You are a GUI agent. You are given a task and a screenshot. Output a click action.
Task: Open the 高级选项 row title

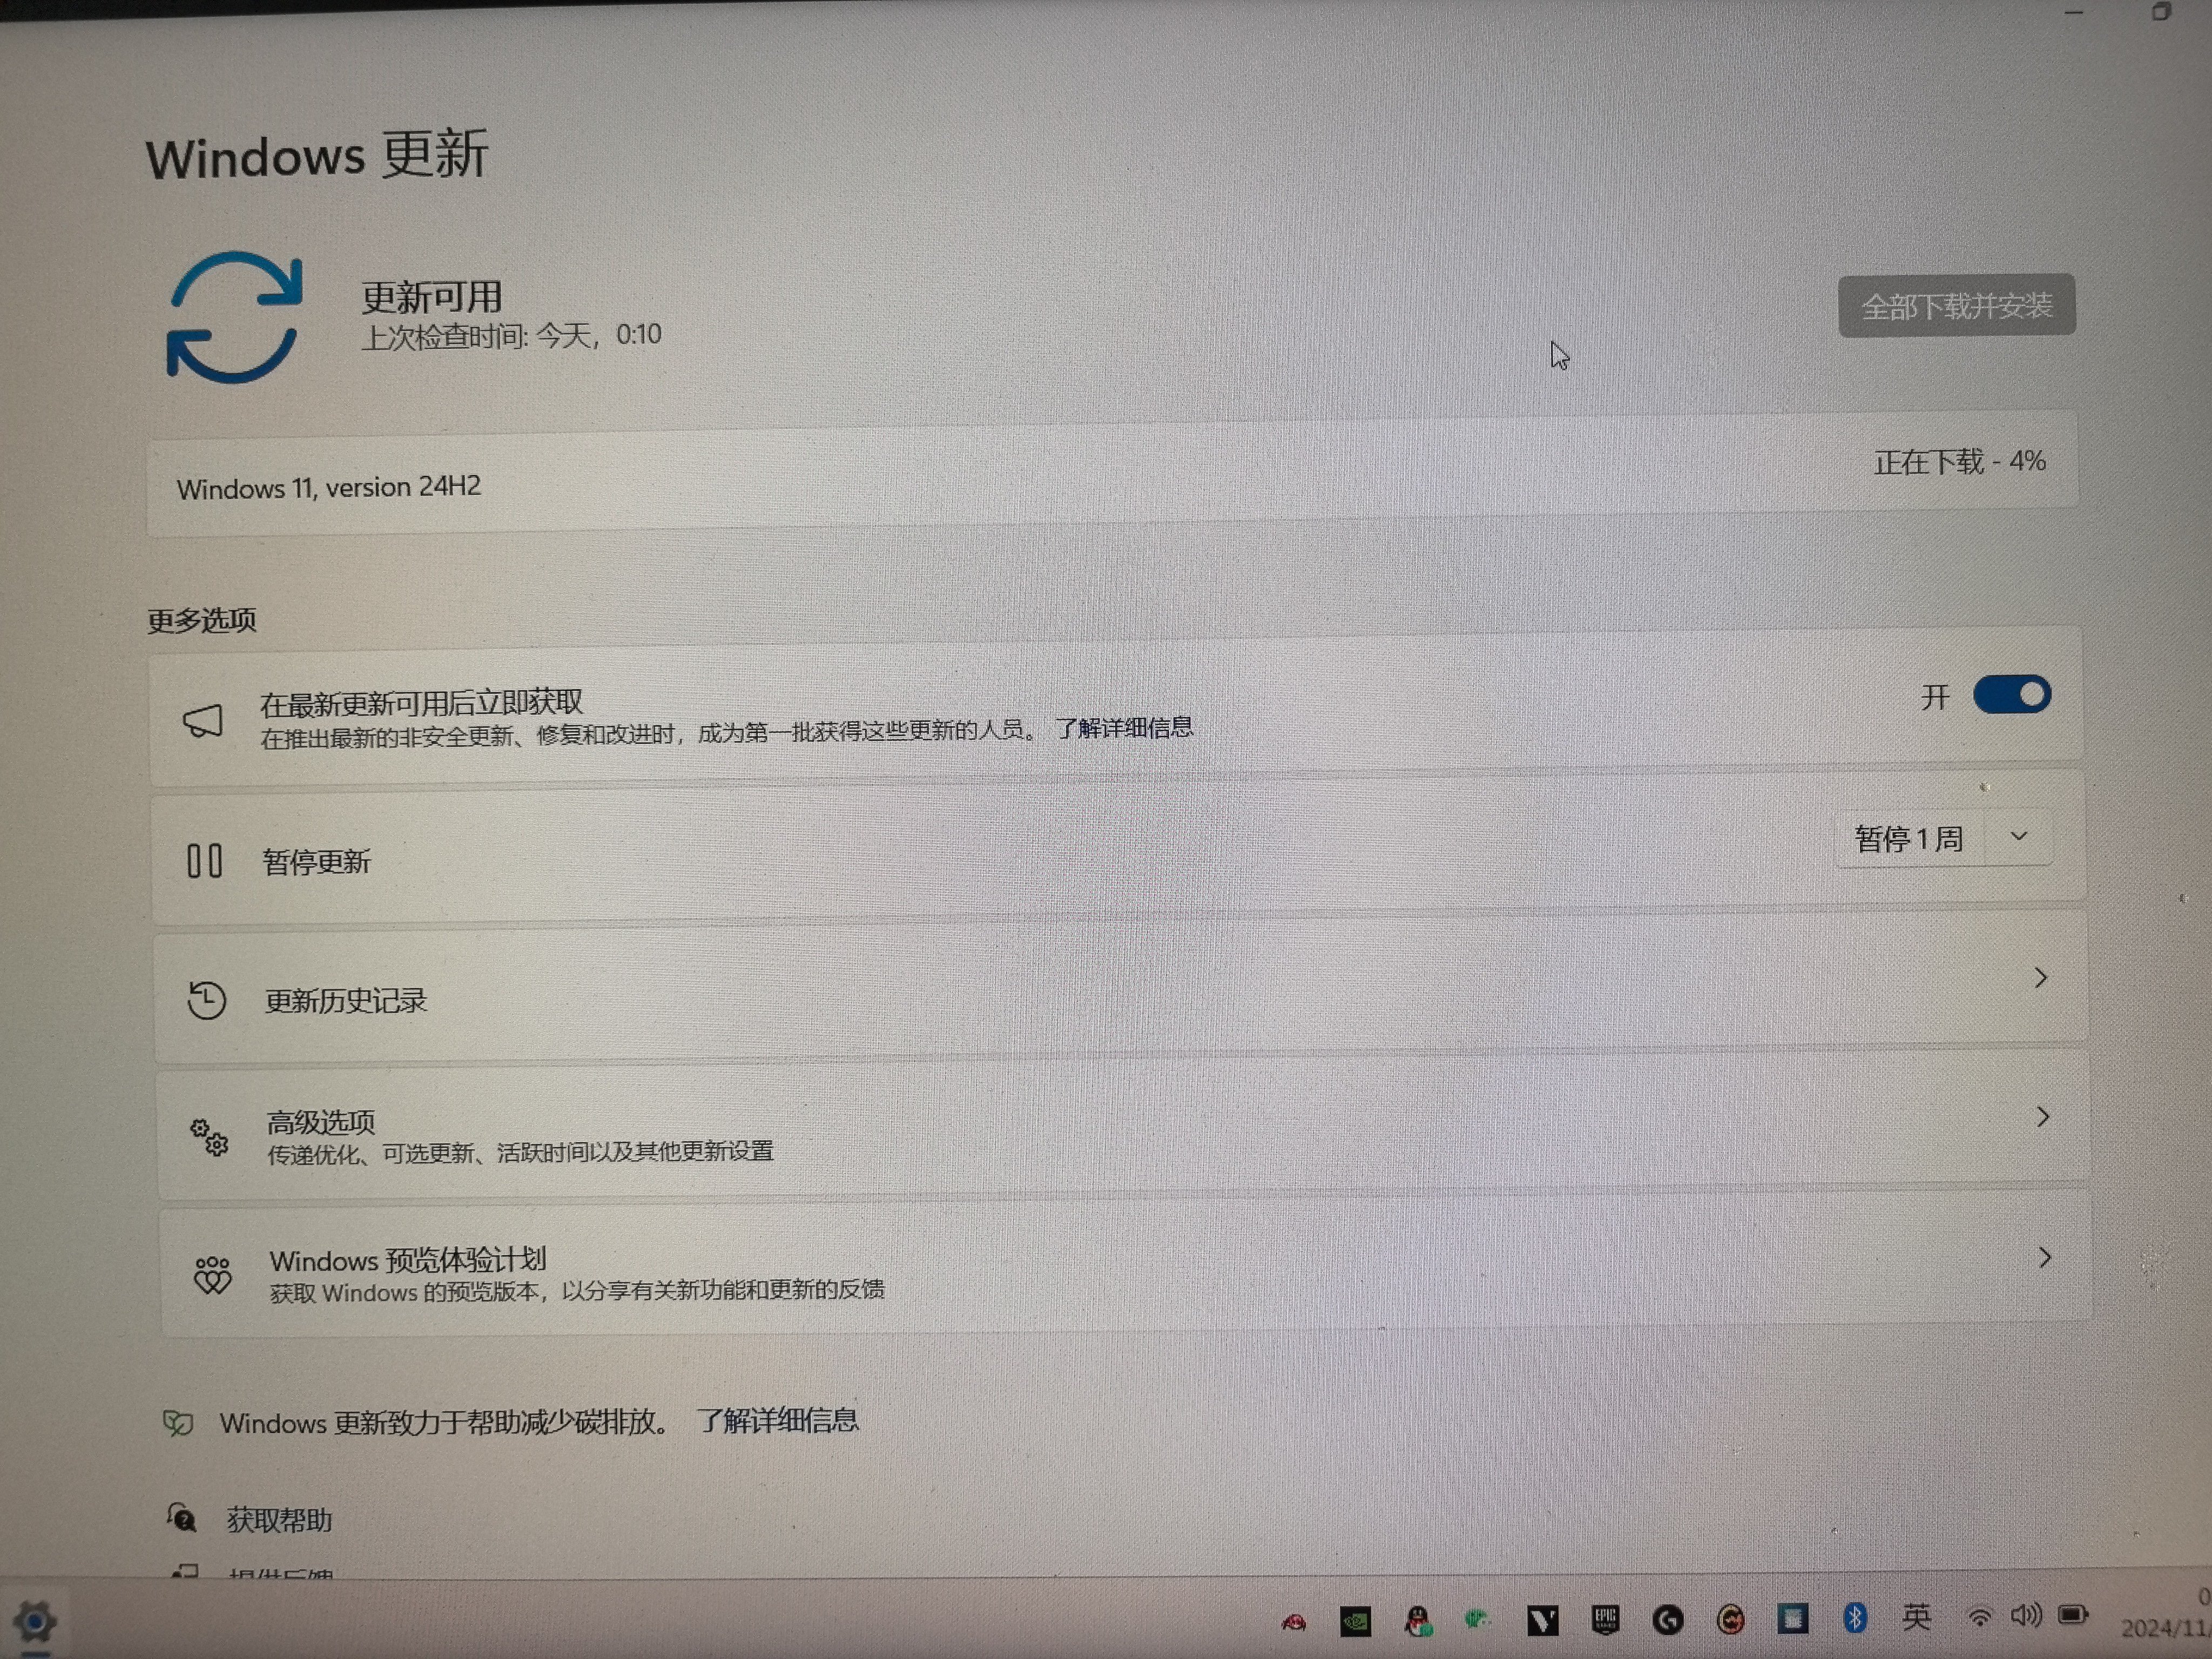pyautogui.click(x=321, y=1122)
